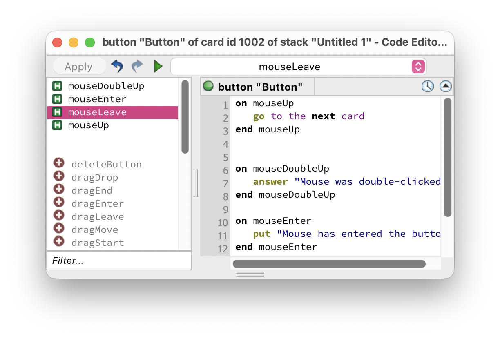
Task: Click the Apply button
Action: pos(79,67)
